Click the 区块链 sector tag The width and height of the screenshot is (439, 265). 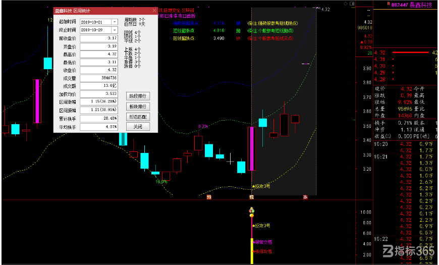pyautogui.click(x=188, y=11)
